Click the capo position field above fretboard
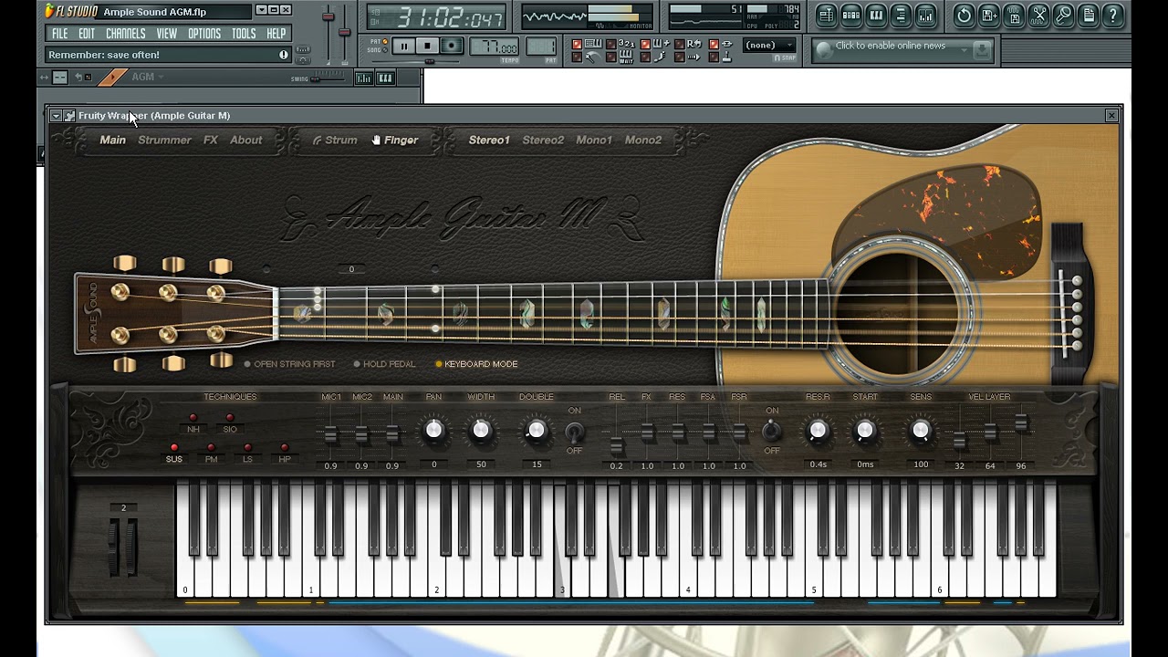The image size is (1168, 657). click(x=351, y=269)
